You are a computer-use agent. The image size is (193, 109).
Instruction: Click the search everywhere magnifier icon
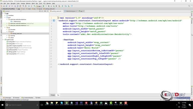189,6
